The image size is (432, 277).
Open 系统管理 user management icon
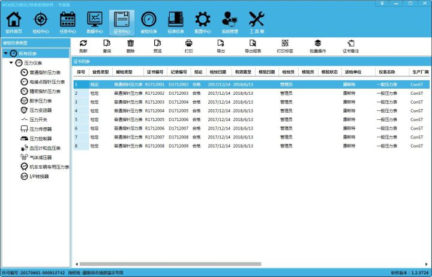[x=229, y=22]
